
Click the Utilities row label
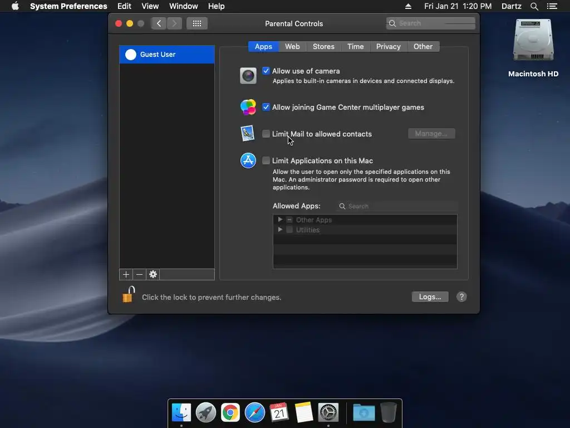(x=307, y=230)
